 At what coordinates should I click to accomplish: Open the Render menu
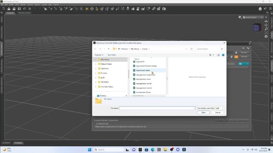(x=23, y=5)
